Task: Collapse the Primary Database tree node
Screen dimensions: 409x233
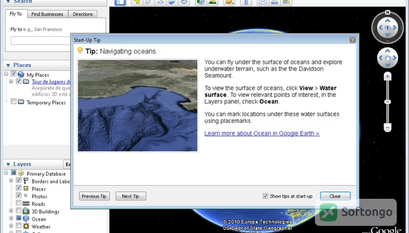Action: [6, 173]
